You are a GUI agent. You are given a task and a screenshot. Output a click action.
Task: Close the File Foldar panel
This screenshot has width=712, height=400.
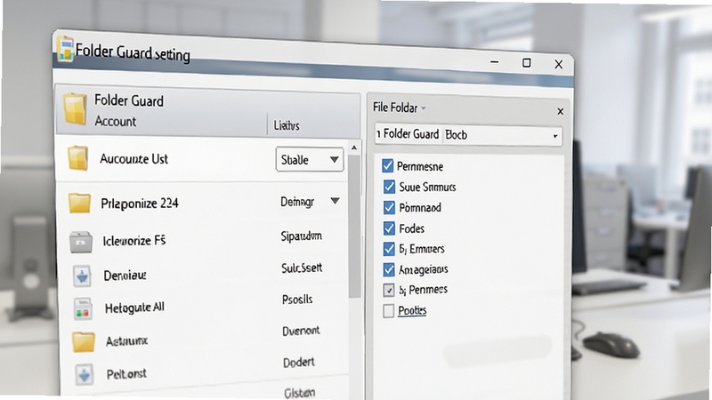(x=561, y=111)
